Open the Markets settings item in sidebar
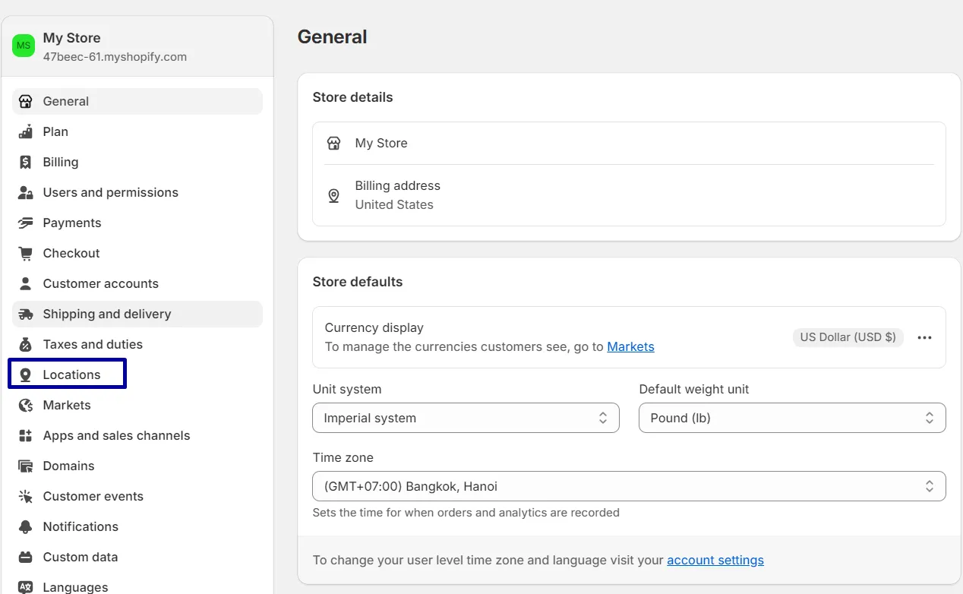963x594 pixels. (137, 405)
